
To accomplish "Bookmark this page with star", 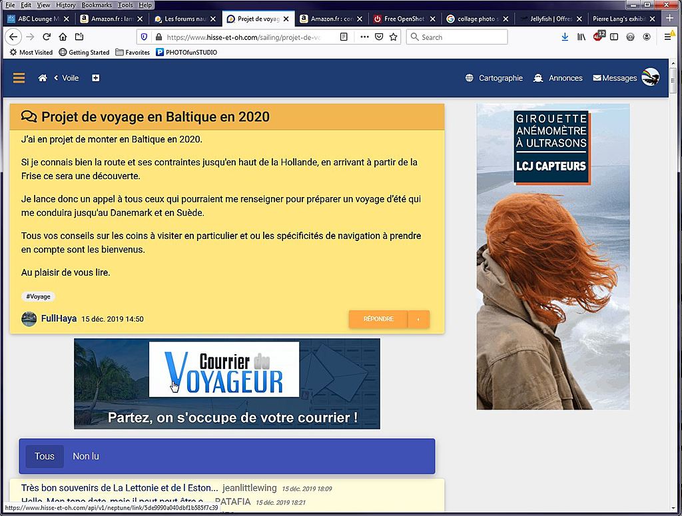I will click(394, 37).
